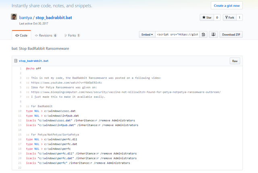Copy embed code with clipboard icon
The image size is (258, 173).
pyautogui.click(x=203, y=34)
